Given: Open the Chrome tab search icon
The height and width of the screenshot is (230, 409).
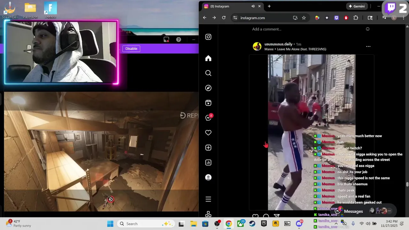Looking at the screenshot, I should click(x=370, y=18).
